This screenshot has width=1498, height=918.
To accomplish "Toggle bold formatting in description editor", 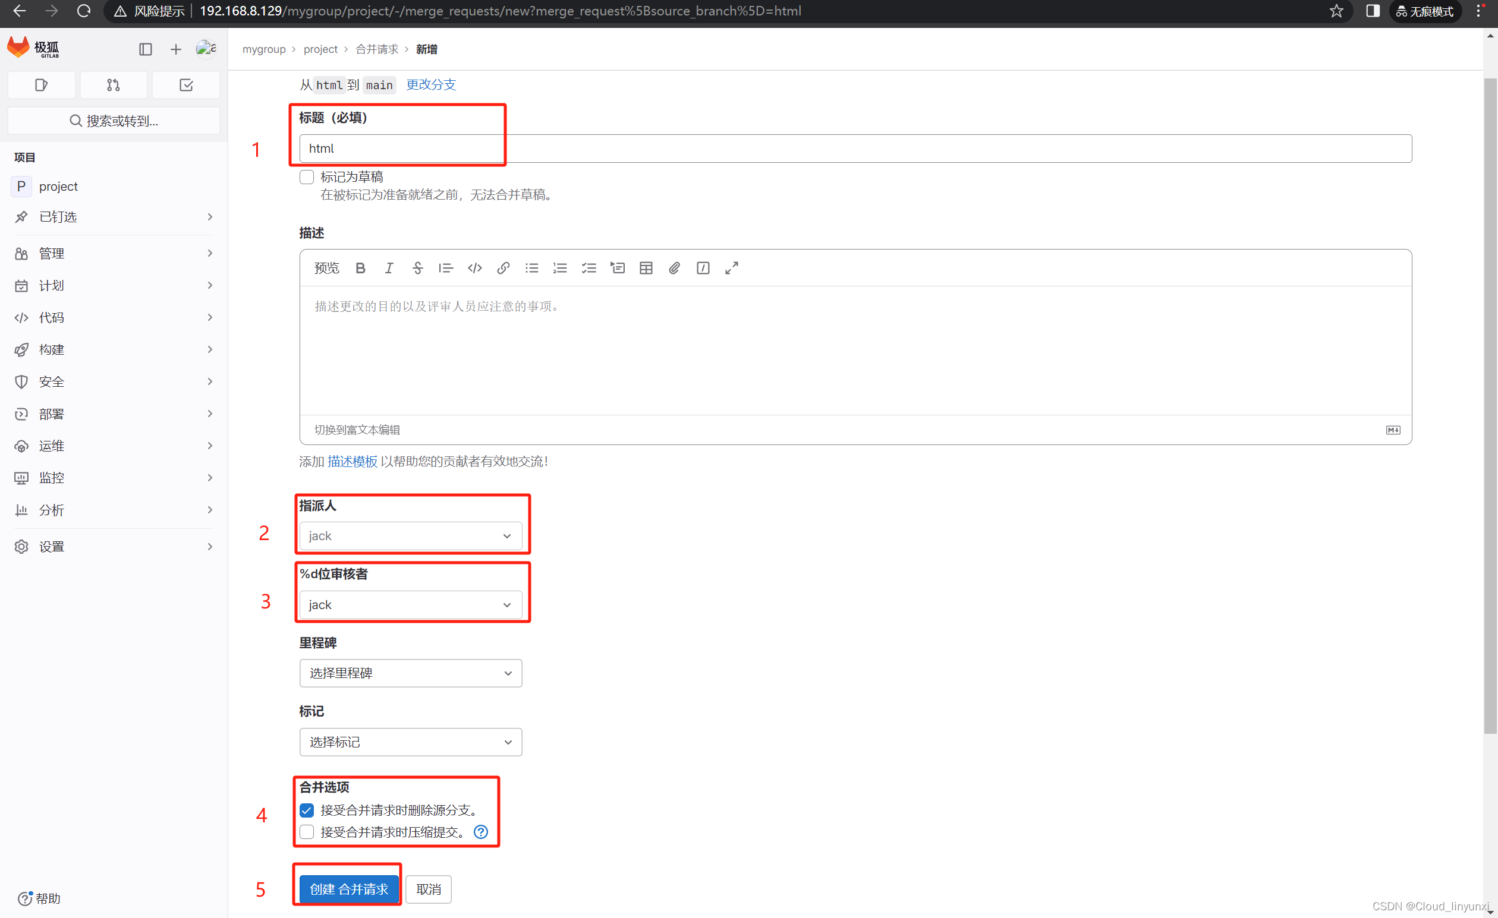I will click(x=360, y=268).
